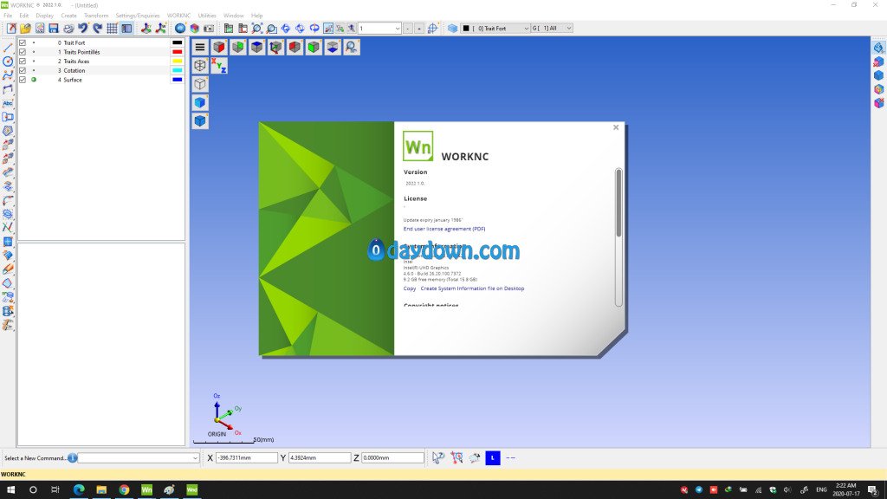Open the Utilities menu
Viewport: 887px width, 499px height.
pos(207,16)
